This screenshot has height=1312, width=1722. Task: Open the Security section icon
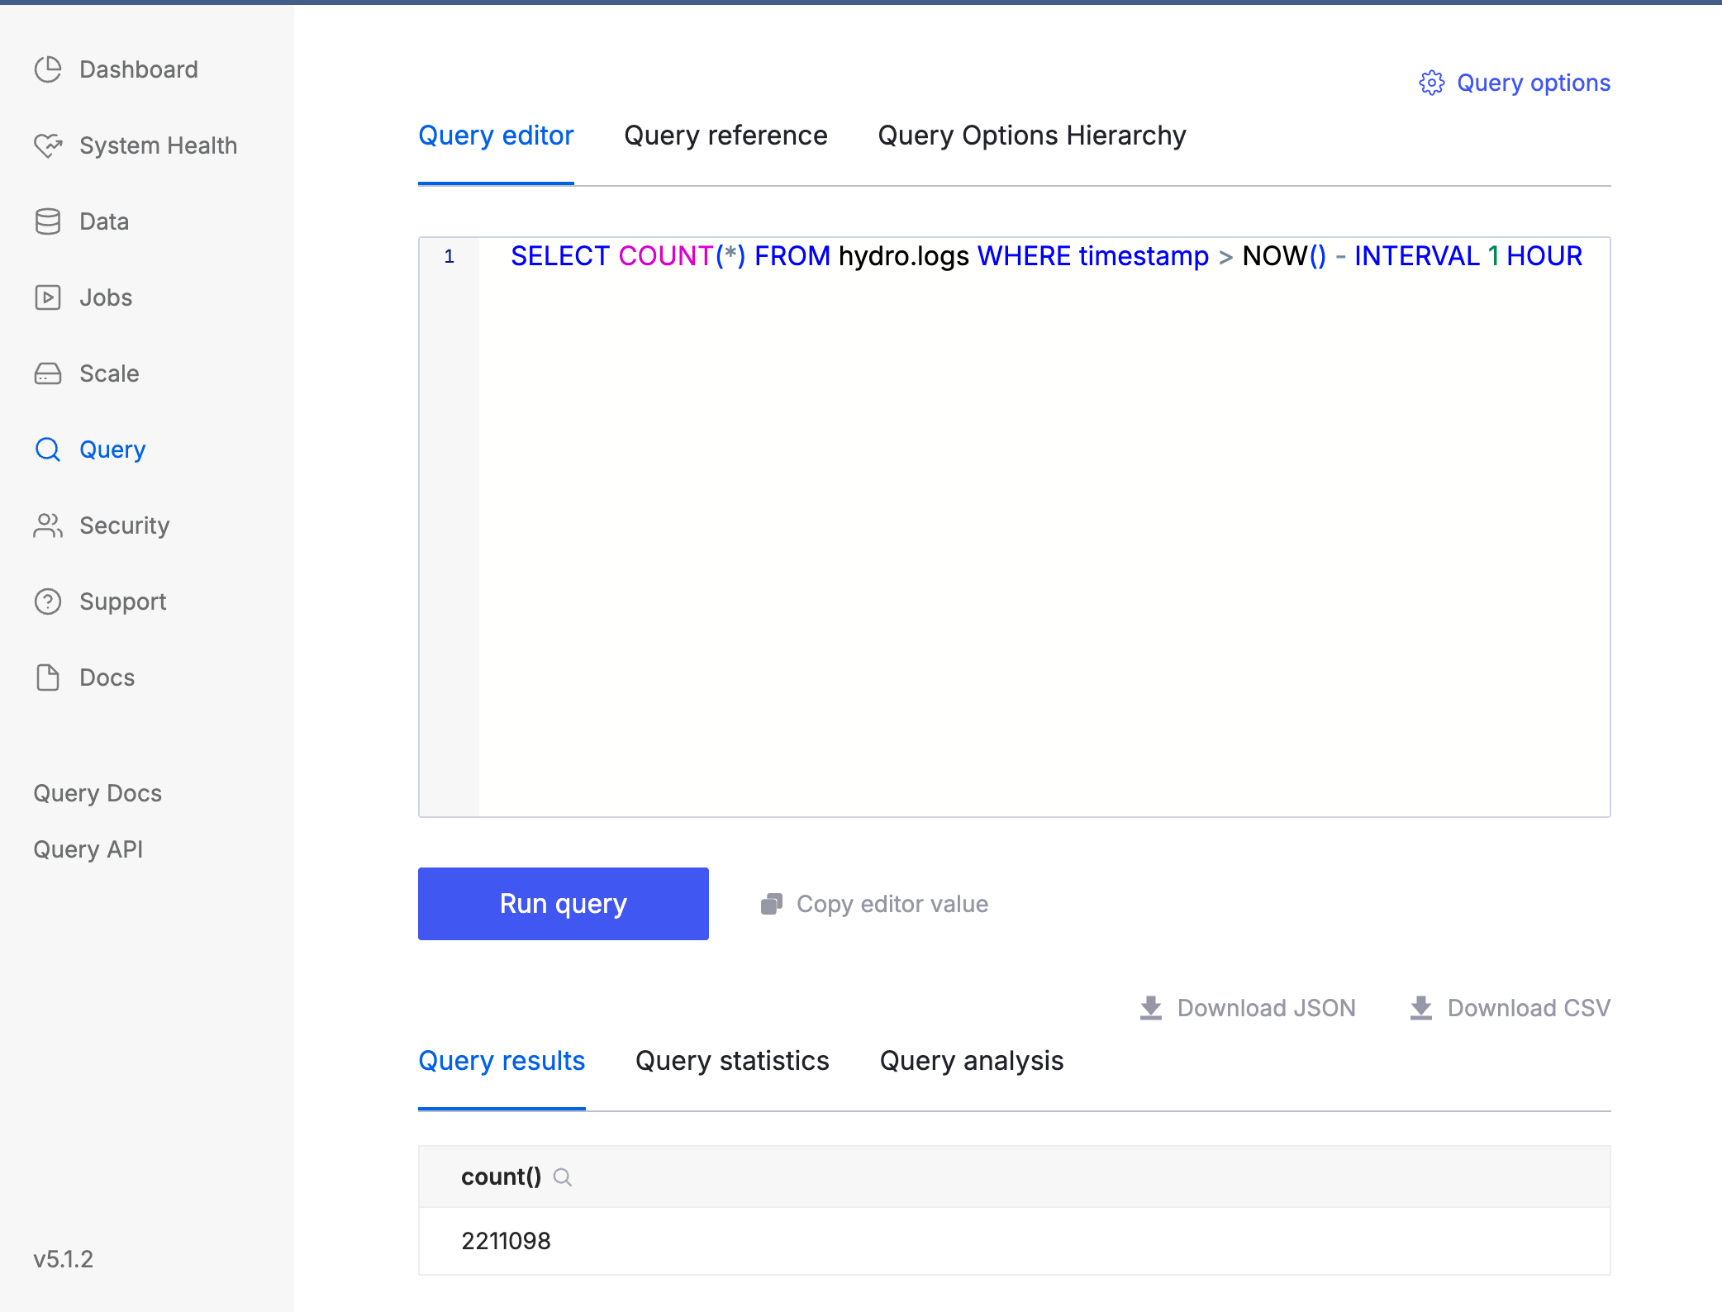(48, 525)
